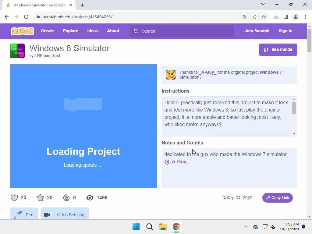
Task: Click the Sep 01, 2020 share date
Action: click(x=239, y=198)
